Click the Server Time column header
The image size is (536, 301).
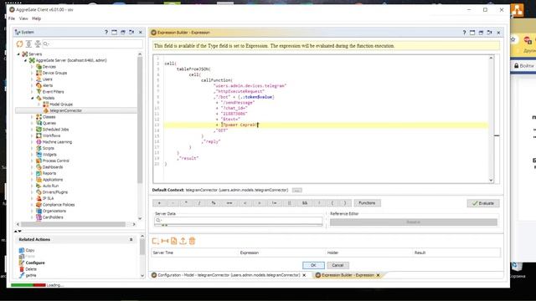click(163, 253)
